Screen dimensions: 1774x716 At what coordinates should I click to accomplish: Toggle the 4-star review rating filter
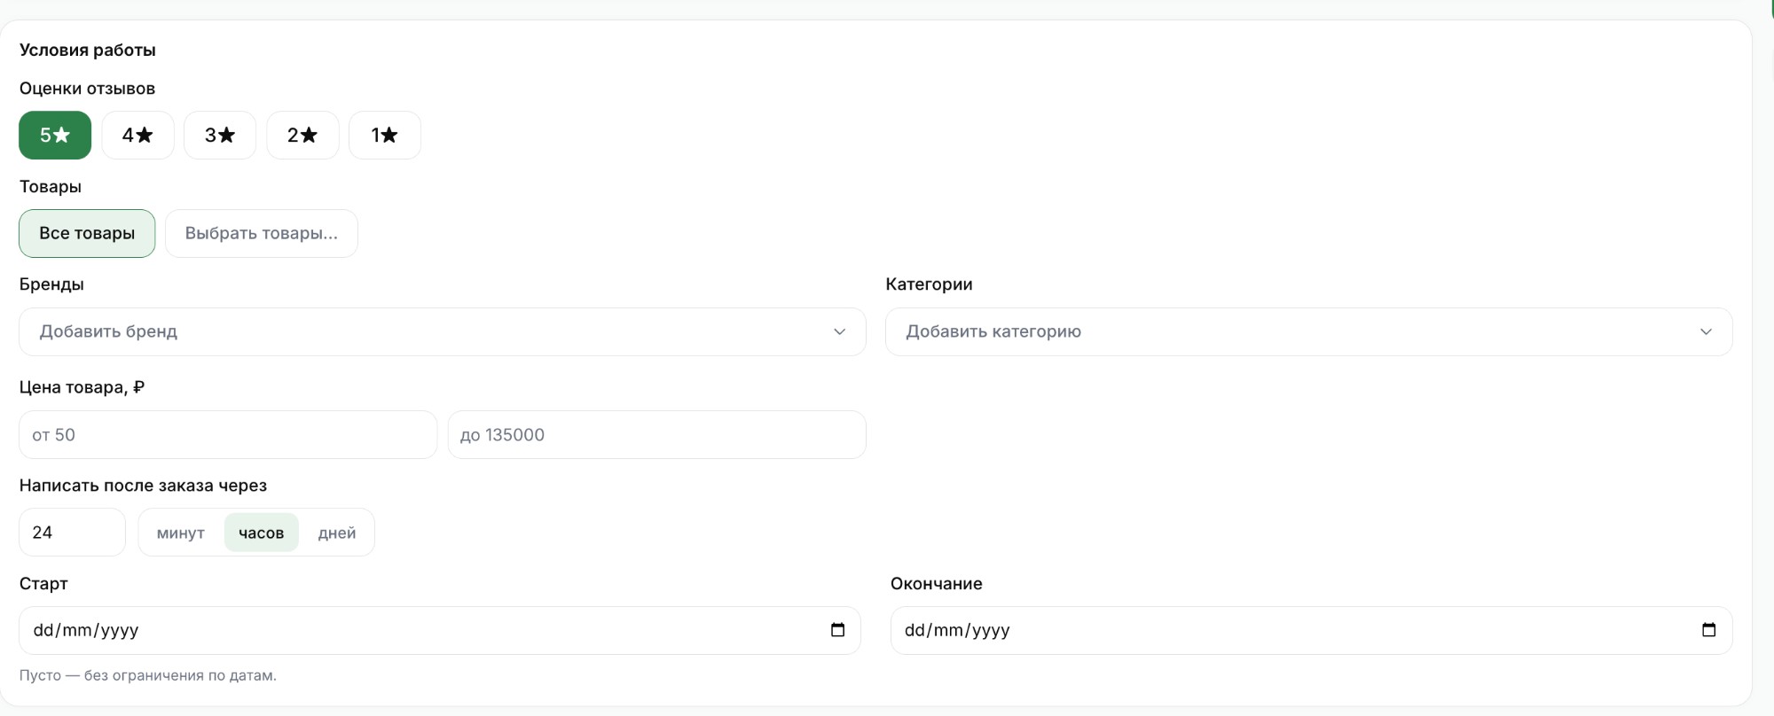point(137,135)
